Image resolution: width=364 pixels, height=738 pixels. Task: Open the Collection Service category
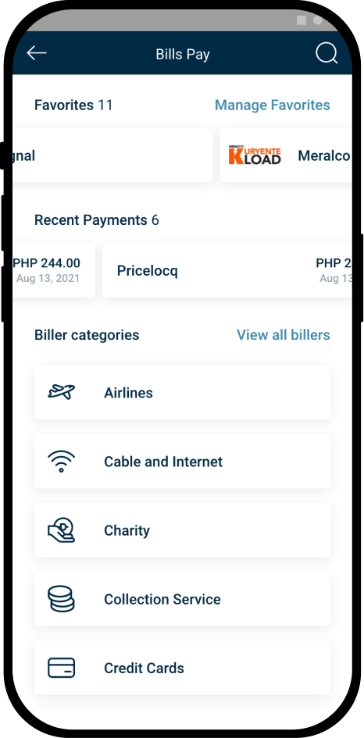[x=182, y=599]
